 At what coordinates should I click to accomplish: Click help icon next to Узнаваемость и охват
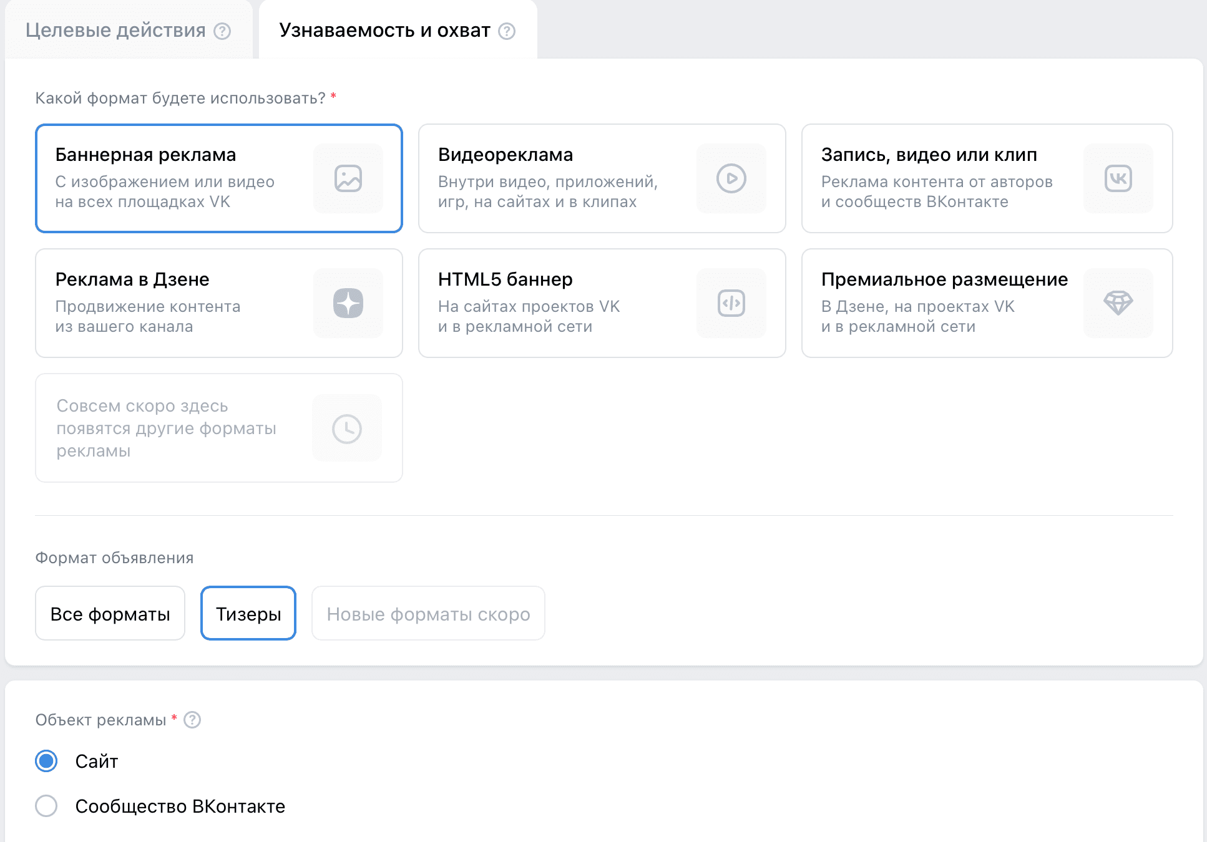(x=507, y=31)
